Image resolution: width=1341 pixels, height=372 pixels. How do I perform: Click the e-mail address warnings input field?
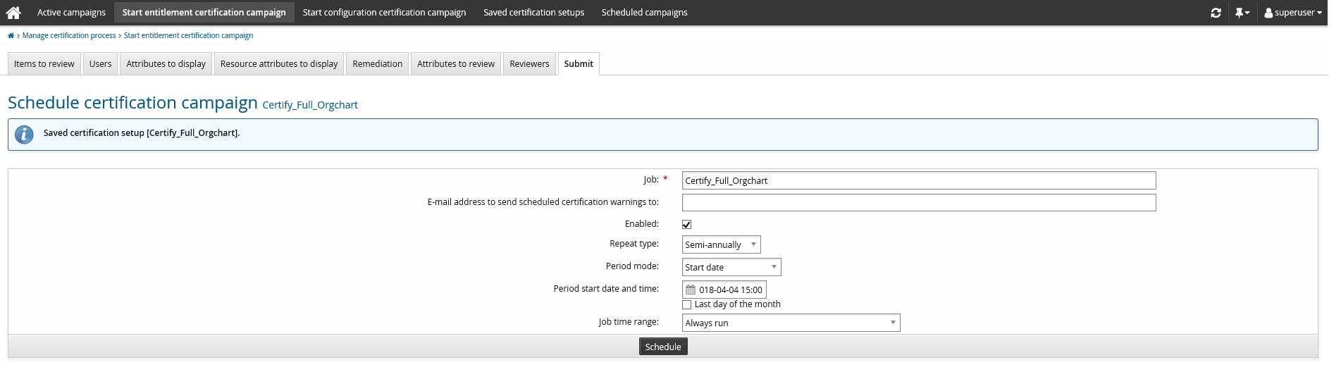pyautogui.click(x=918, y=203)
